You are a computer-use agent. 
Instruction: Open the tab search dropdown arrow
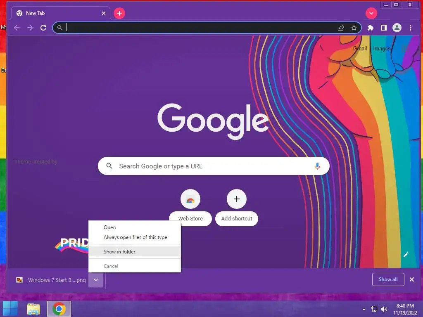[x=371, y=13]
